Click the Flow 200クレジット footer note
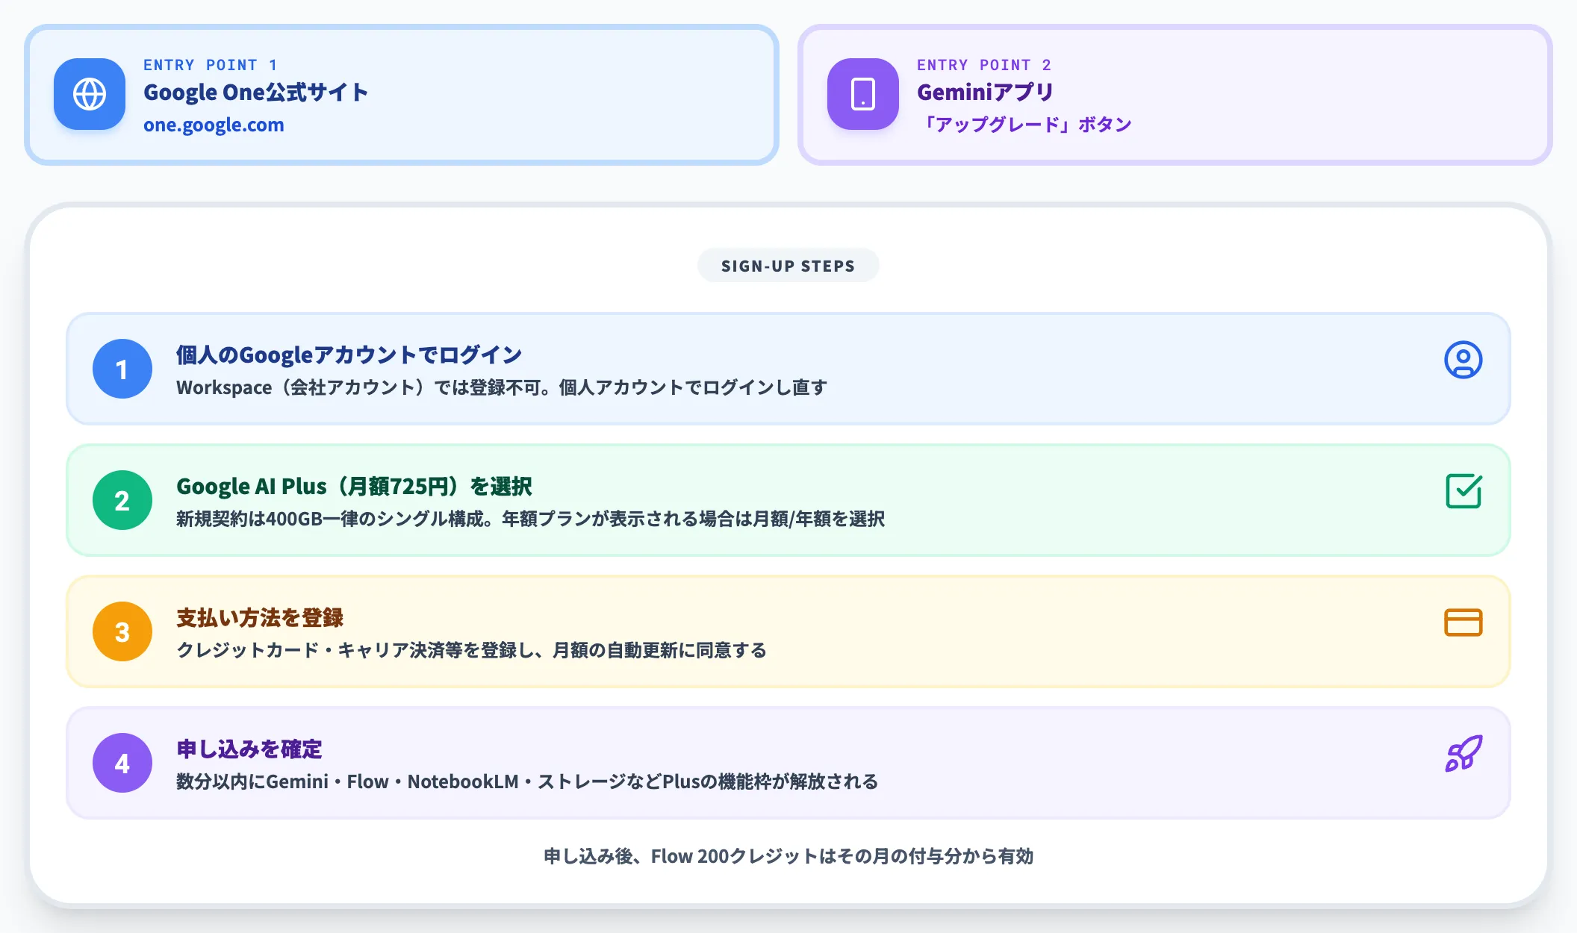The width and height of the screenshot is (1577, 933). tap(788, 856)
